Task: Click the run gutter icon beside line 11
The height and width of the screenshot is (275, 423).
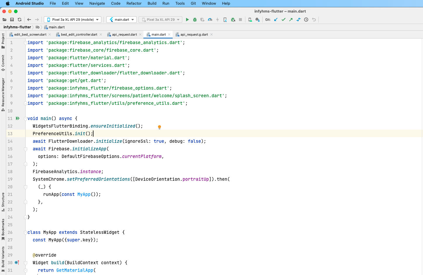Action: (18, 118)
